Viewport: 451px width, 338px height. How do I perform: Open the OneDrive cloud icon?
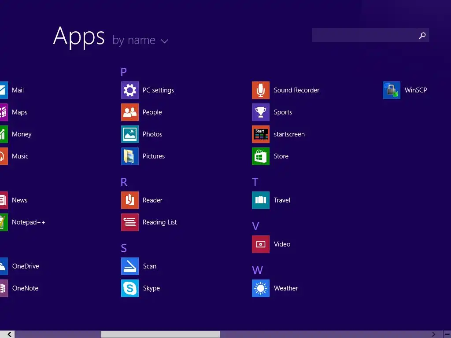(4, 266)
